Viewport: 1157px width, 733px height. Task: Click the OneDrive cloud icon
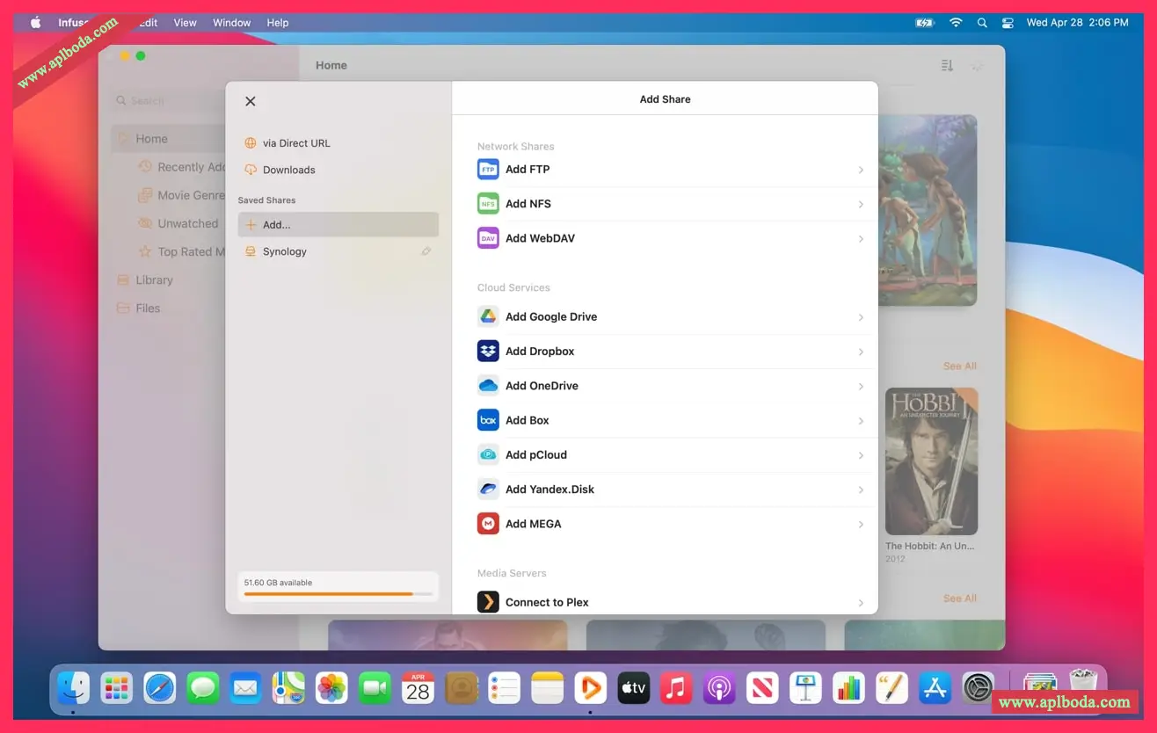click(x=488, y=386)
